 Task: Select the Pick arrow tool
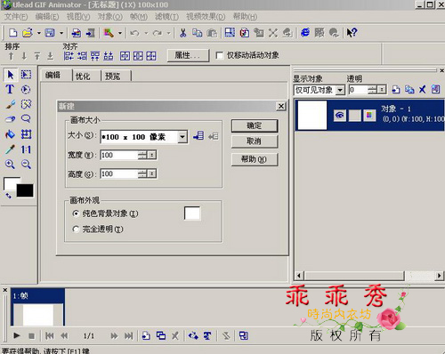11,75
